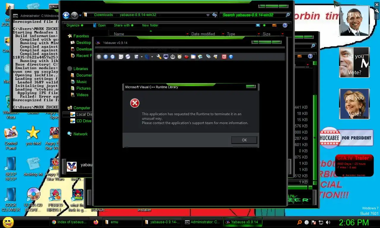Click the red power quit icon in Yabause

tap(224, 57)
